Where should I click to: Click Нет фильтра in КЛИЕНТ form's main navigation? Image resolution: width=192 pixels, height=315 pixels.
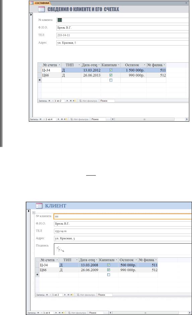[77, 313]
